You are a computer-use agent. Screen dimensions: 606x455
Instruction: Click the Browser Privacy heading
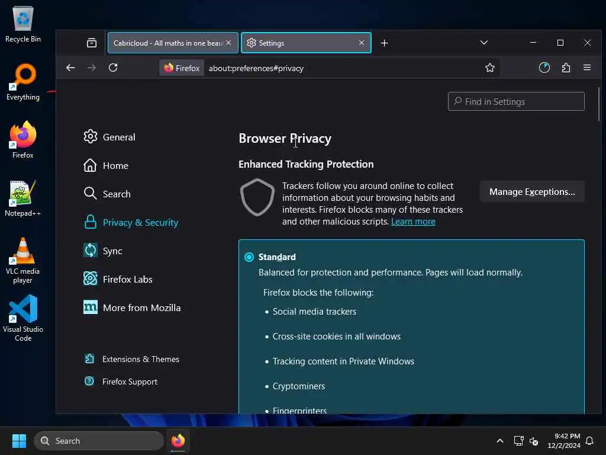285,139
